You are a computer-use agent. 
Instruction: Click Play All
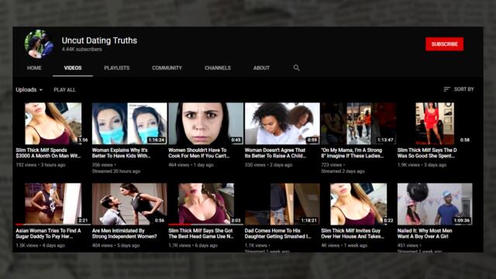(64, 90)
